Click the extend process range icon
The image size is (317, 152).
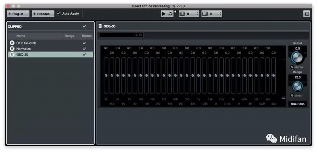tap(182, 14)
